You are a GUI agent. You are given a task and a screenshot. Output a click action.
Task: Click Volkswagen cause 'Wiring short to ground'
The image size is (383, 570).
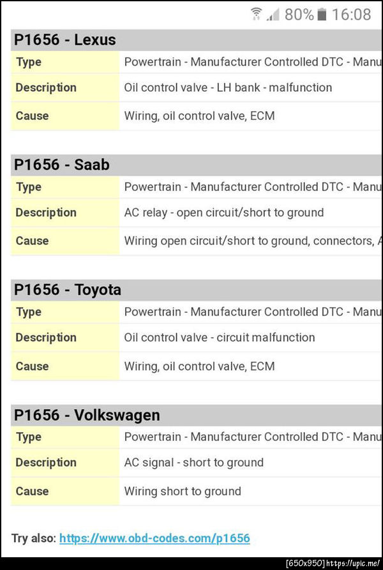click(183, 491)
